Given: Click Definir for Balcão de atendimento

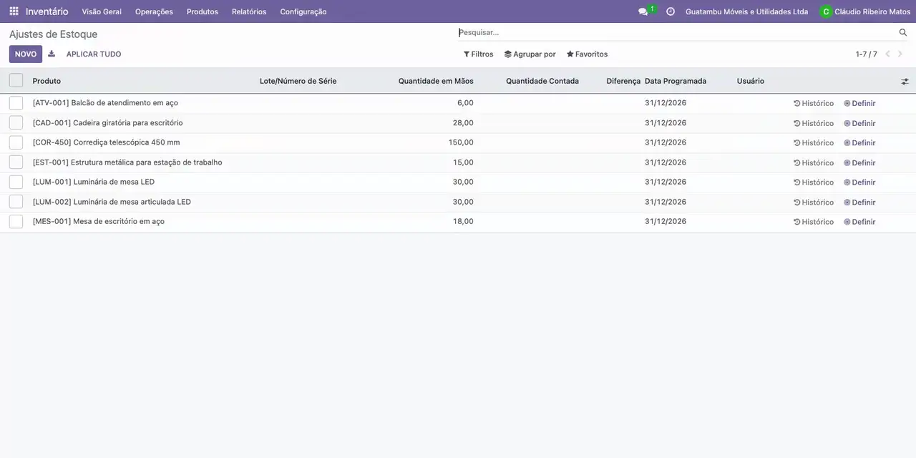Looking at the screenshot, I should click(859, 103).
